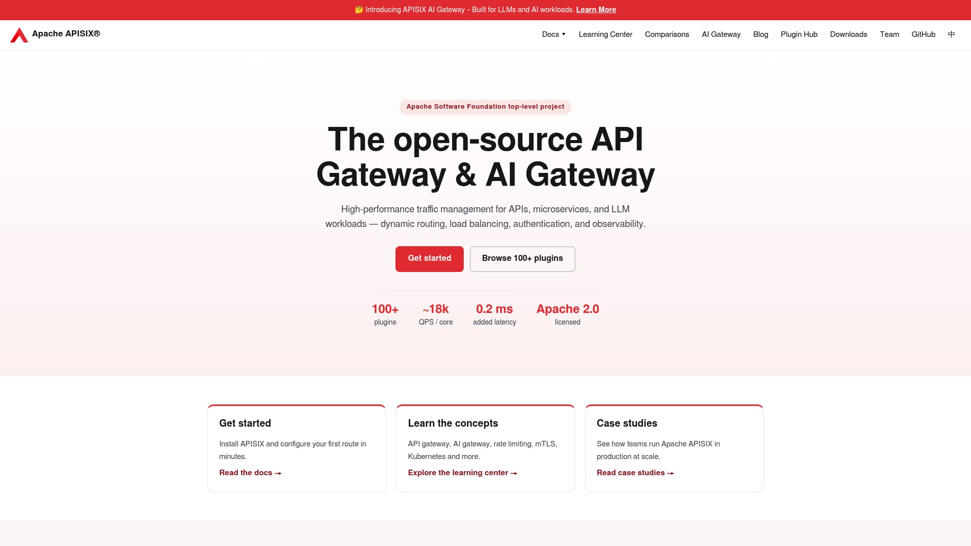This screenshot has width=971, height=546.
Task: Click the red Get started button
Action: [x=429, y=259]
